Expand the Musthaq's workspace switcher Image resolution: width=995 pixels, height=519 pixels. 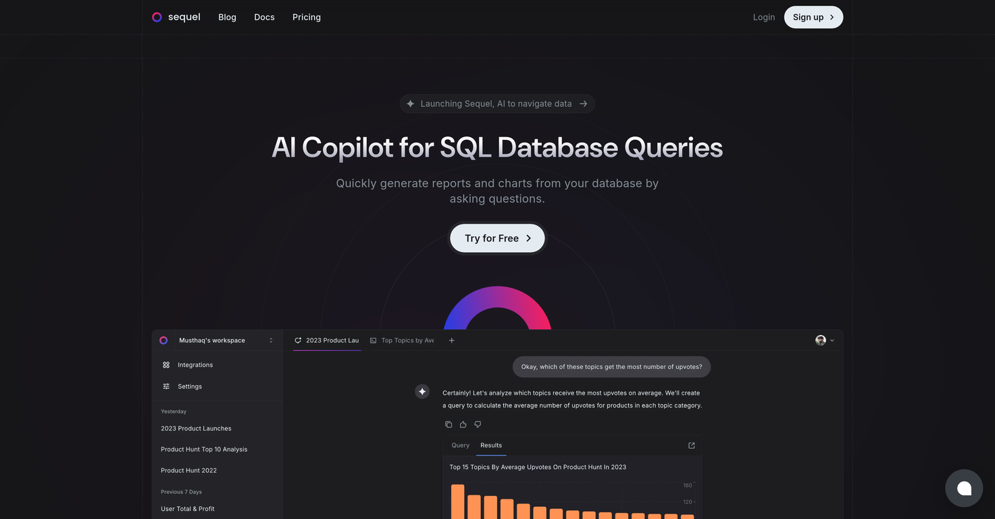tap(217, 341)
